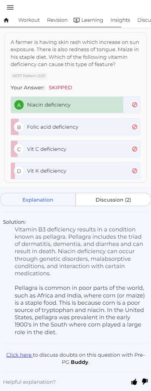Viewport: 151px width, 391px height.
Task: Switch to the Revision tab
Action: tap(57, 20)
